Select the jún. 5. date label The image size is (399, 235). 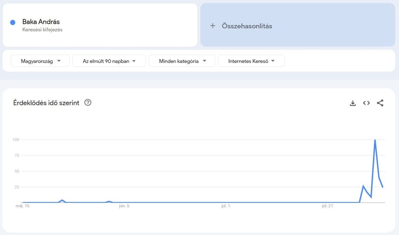pos(125,206)
